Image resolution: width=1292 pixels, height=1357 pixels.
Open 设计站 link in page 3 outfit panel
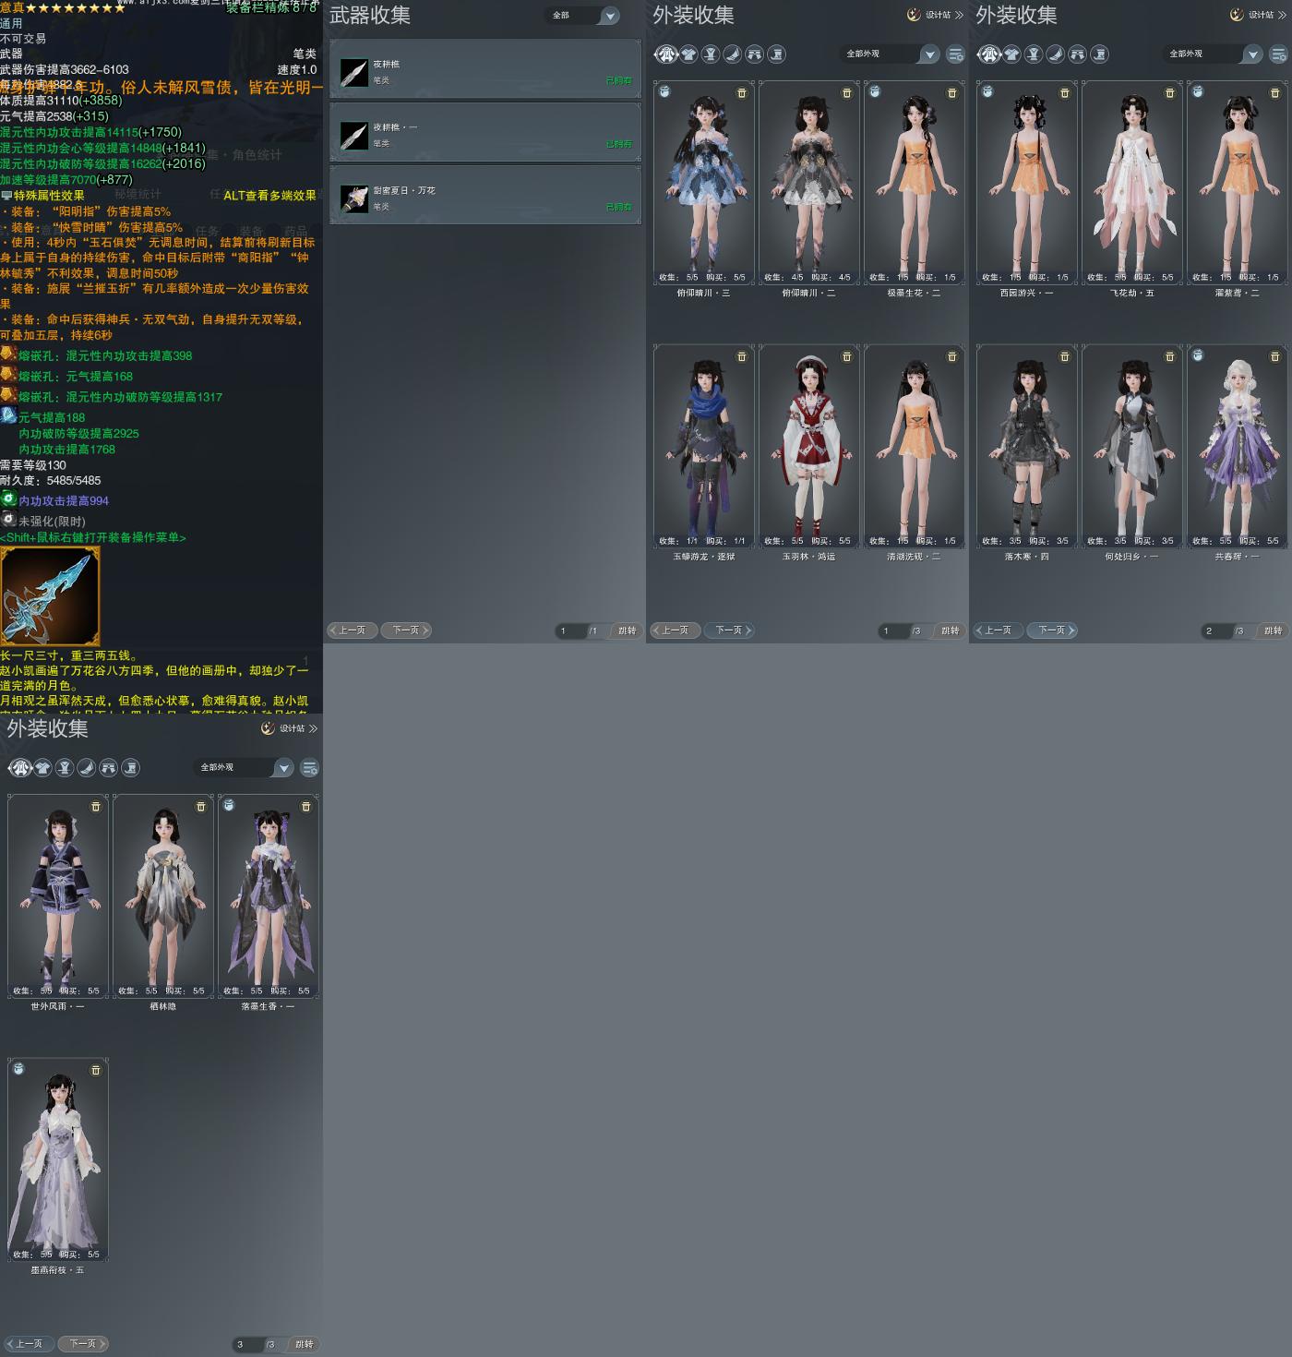(290, 728)
